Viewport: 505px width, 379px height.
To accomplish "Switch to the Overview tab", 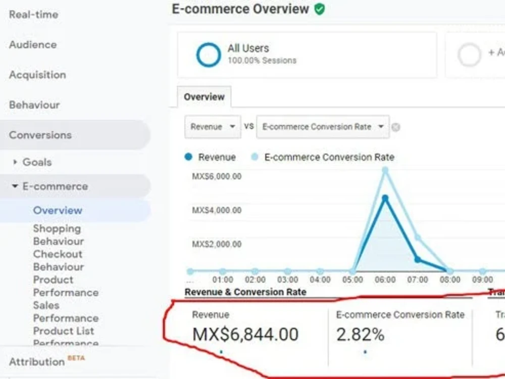I will click(x=204, y=96).
